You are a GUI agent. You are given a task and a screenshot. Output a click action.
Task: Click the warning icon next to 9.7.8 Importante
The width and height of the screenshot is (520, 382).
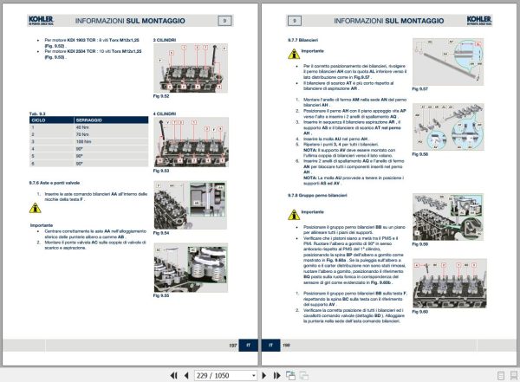click(x=294, y=215)
